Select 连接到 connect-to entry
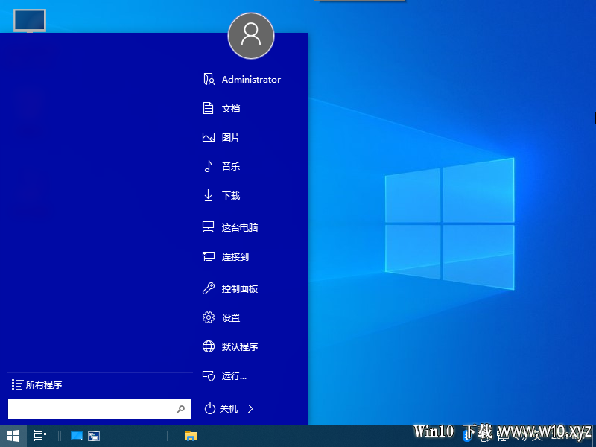 pos(251,256)
